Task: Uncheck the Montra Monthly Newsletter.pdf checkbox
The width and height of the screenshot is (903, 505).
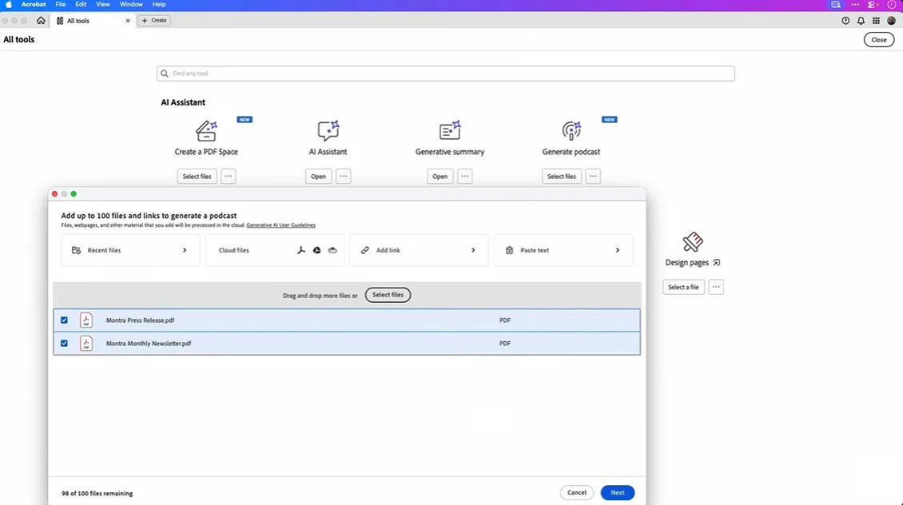Action: [64, 344]
